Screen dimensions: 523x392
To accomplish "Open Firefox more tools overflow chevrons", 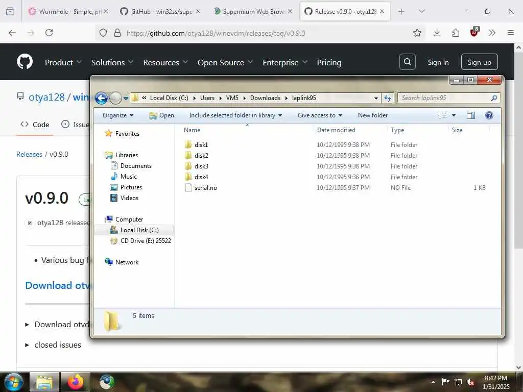I will point(492,33).
